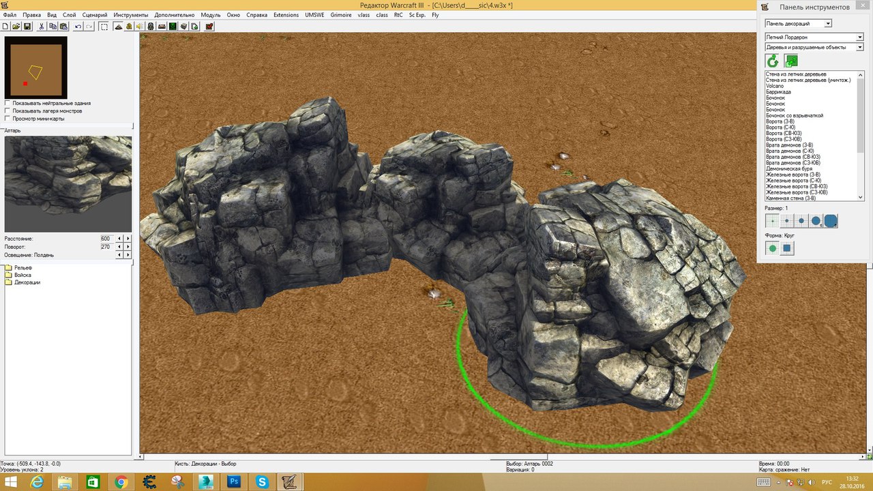Click the green random variation icon in tool panel
This screenshot has height=491, width=873.
791,61
